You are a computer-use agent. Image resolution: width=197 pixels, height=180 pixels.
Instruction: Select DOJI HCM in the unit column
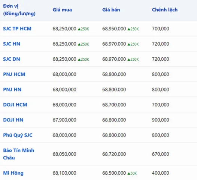click(x=15, y=105)
